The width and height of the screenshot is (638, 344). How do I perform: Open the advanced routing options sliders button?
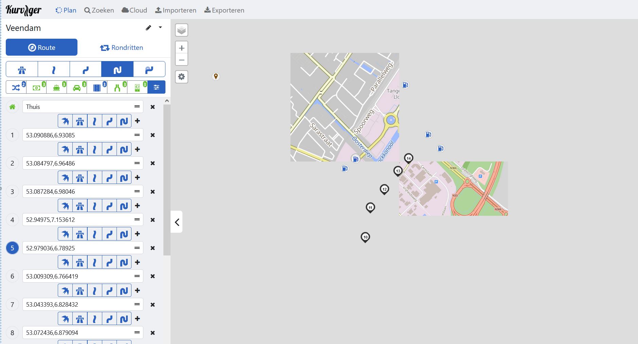click(x=156, y=87)
